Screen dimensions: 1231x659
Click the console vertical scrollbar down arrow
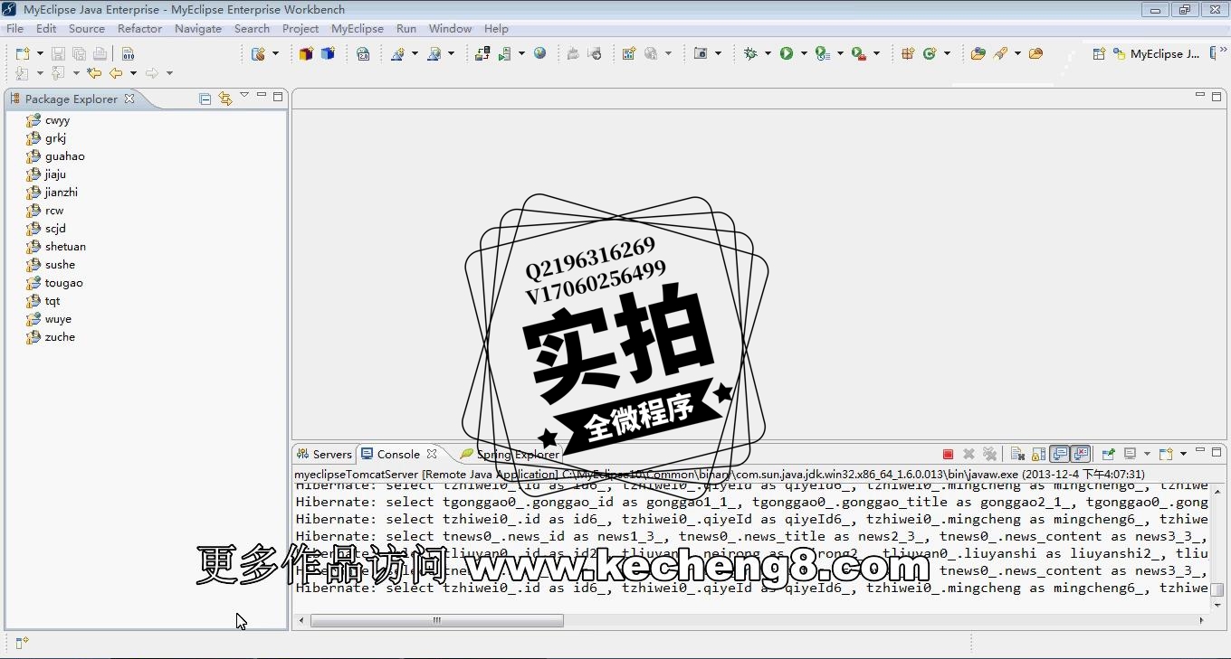coord(1217,605)
